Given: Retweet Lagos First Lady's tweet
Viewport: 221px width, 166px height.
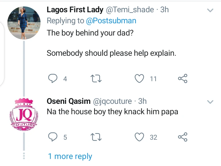Looking at the screenshot, I should (97, 79).
